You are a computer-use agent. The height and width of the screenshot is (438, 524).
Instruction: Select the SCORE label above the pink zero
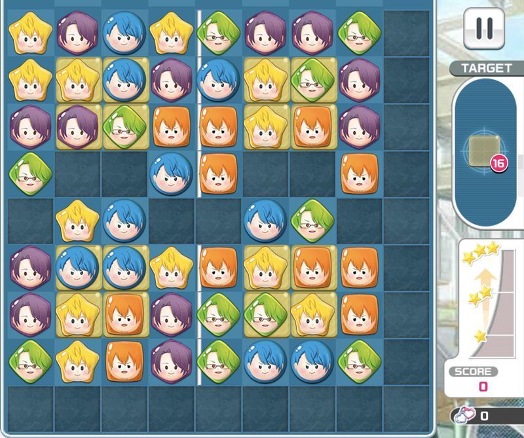473,372
